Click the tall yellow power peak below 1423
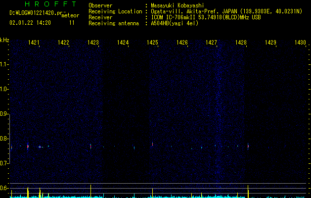311x198 pixels. (90, 191)
